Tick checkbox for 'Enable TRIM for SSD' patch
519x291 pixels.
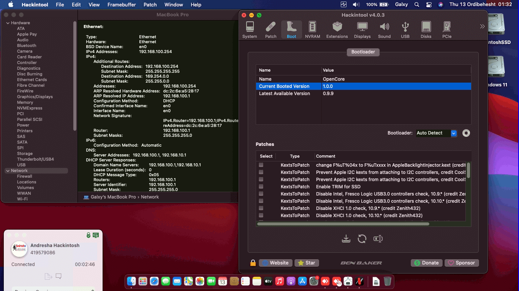261,187
